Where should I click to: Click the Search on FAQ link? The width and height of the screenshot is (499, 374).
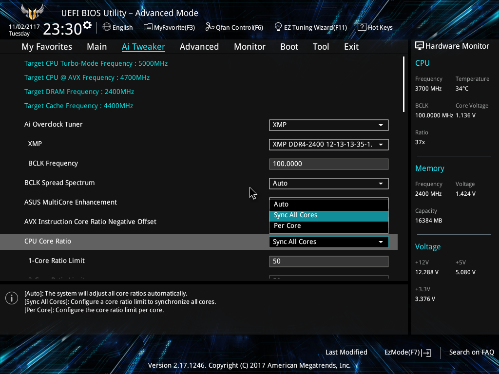tap(471, 353)
